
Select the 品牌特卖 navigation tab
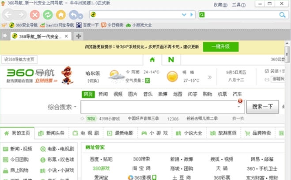(x=258, y=133)
